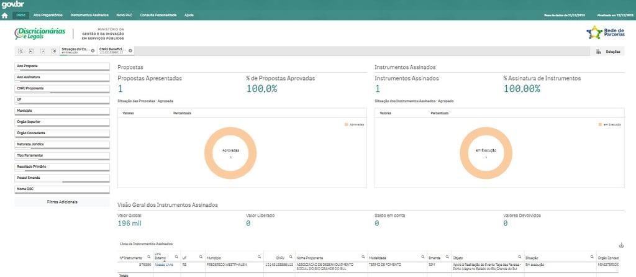Open the Natureza Jurídica filter
This screenshot has height=277, width=636.
(x=62, y=145)
